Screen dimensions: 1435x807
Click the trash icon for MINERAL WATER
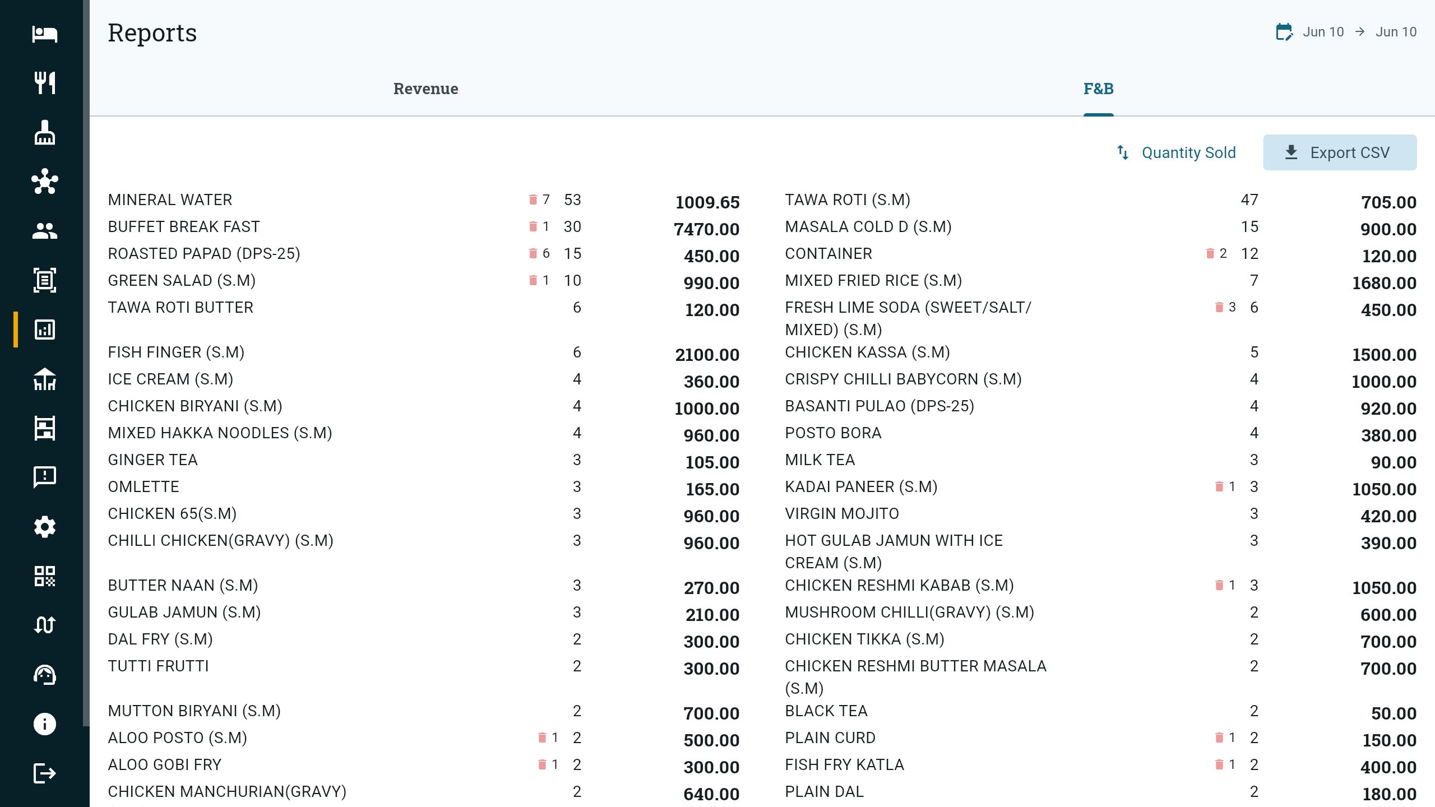pyautogui.click(x=533, y=200)
